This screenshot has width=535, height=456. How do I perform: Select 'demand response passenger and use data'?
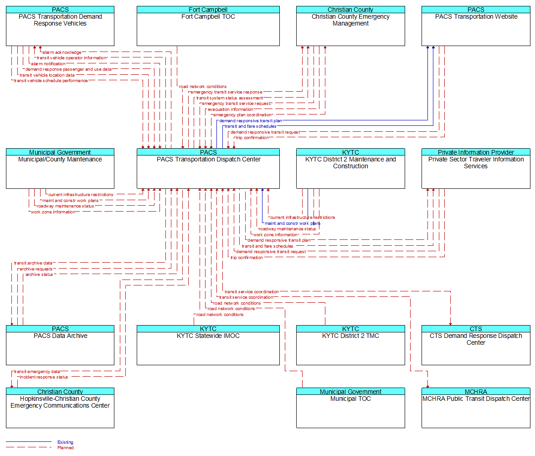click(x=68, y=69)
